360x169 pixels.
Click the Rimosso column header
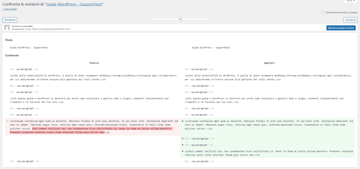tap(94, 63)
